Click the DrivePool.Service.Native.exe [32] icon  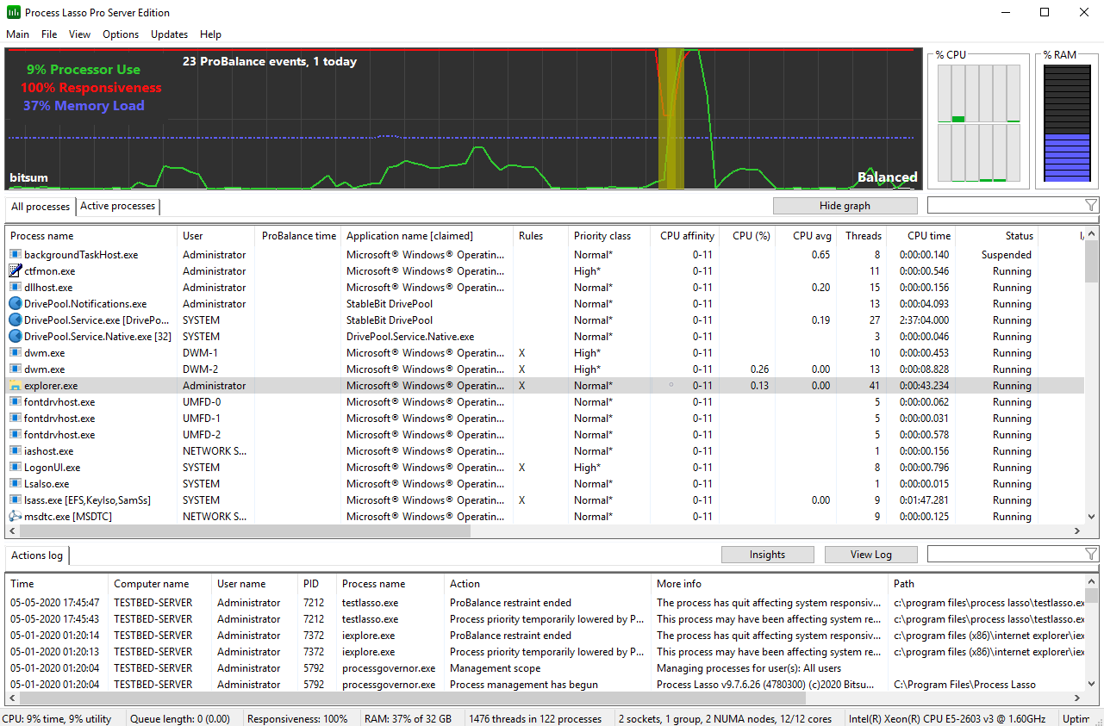click(x=15, y=337)
